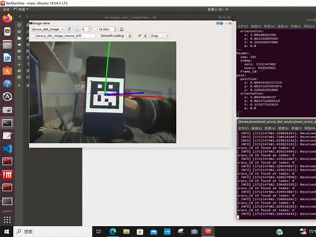Save the image with the green save icon
The width and height of the screenshot is (316, 237).
coord(122,29)
